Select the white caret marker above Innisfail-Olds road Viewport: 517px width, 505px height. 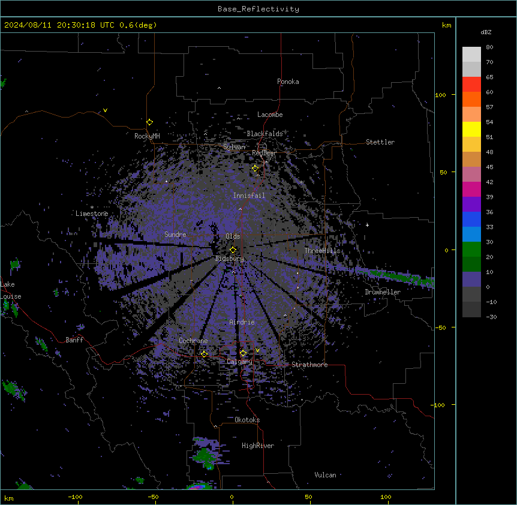pos(240,209)
